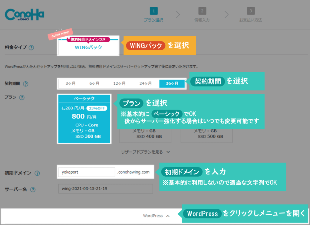
Task: Open help icon beside サーバー名
Action: [33, 190]
